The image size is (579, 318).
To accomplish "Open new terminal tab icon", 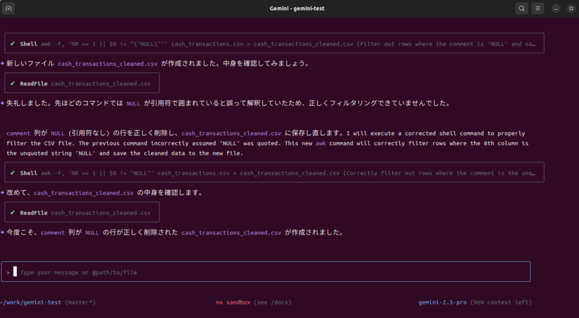I will click(8, 8).
